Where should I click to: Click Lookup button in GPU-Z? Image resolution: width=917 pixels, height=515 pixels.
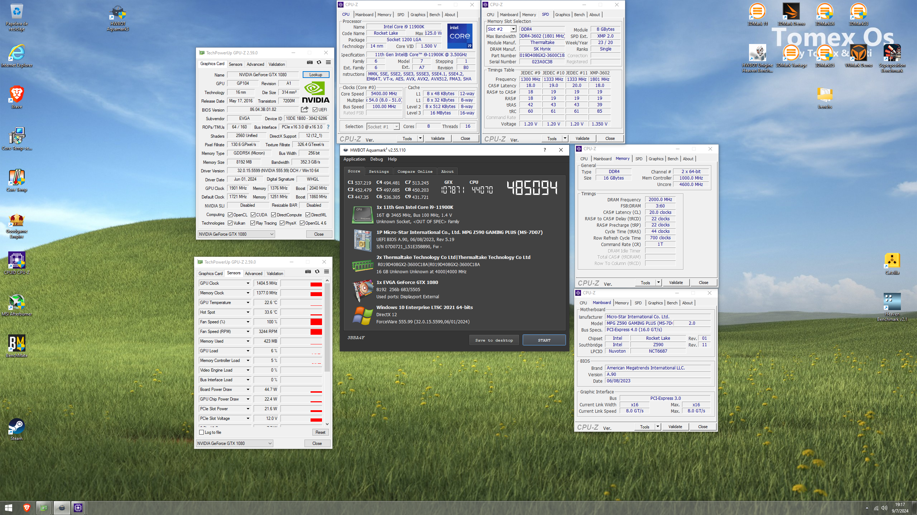[x=316, y=75]
